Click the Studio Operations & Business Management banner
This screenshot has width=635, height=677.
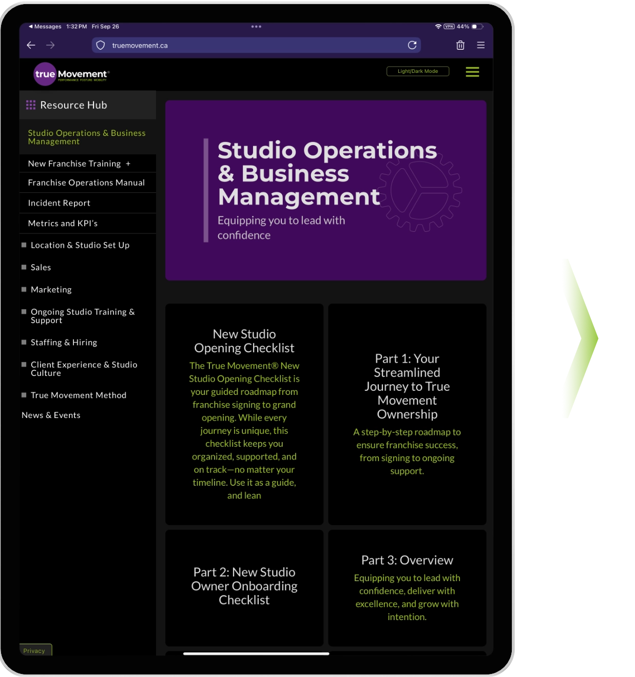point(325,190)
